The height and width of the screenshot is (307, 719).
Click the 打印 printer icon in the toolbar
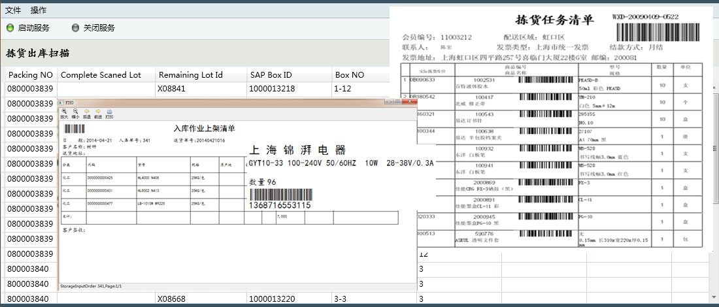109,114
